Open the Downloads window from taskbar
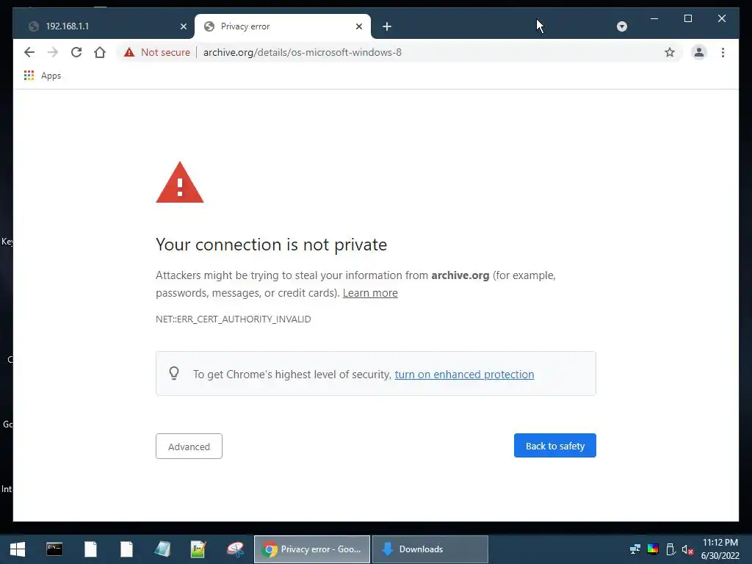The image size is (752, 564). pyautogui.click(x=430, y=549)
